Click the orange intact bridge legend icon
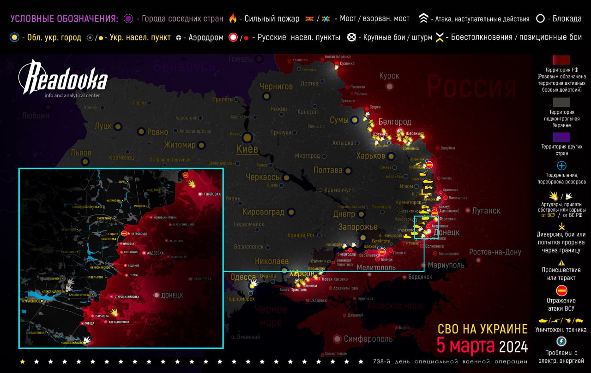Screen dimensions: 591x373 [x=309, y=19]
